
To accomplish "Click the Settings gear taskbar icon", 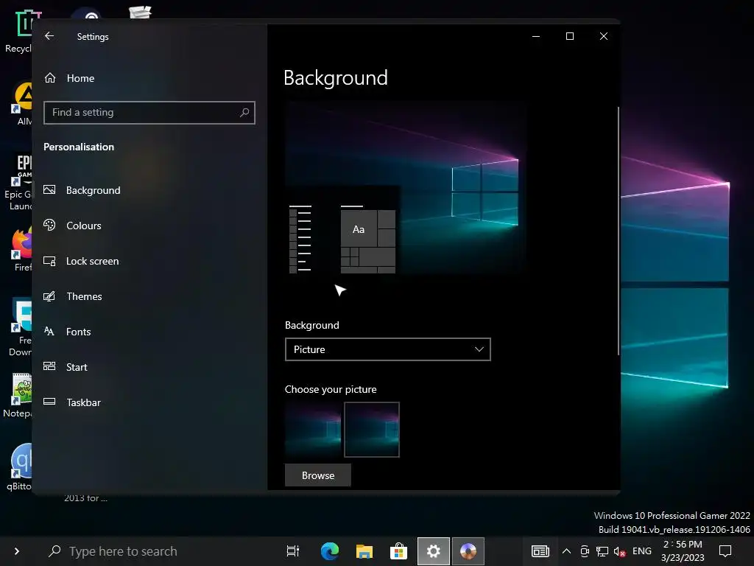I will click(433, 551).
